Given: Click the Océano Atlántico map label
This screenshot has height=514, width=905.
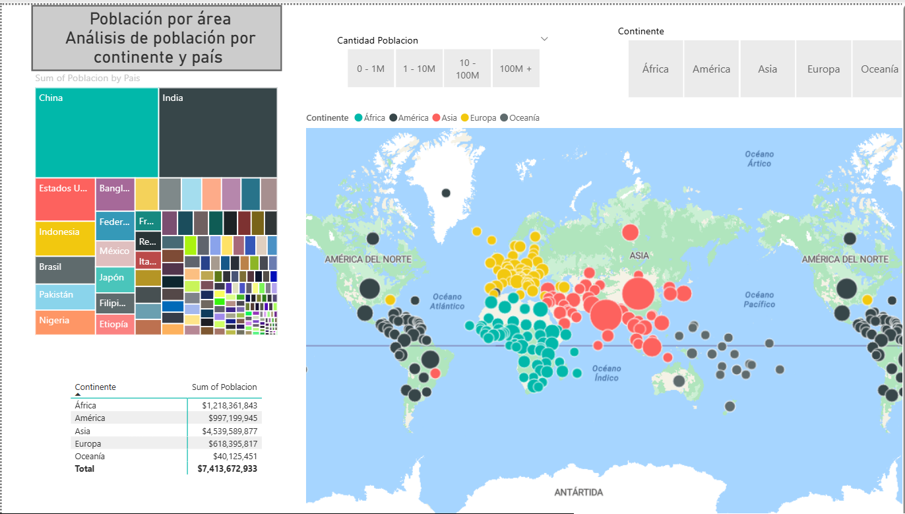Looking at the screenshot, I should click(x=447, y=302).
